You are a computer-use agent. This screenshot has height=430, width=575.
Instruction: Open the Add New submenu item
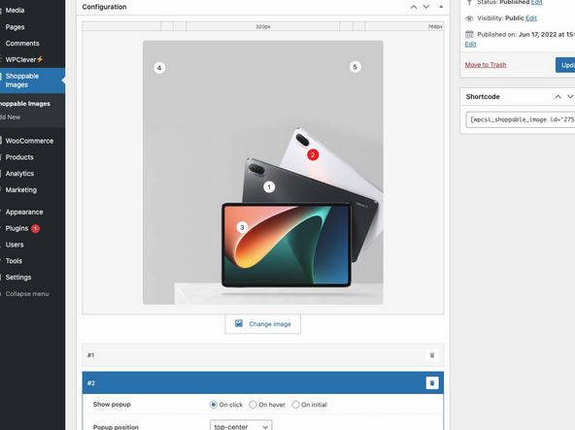11,116
